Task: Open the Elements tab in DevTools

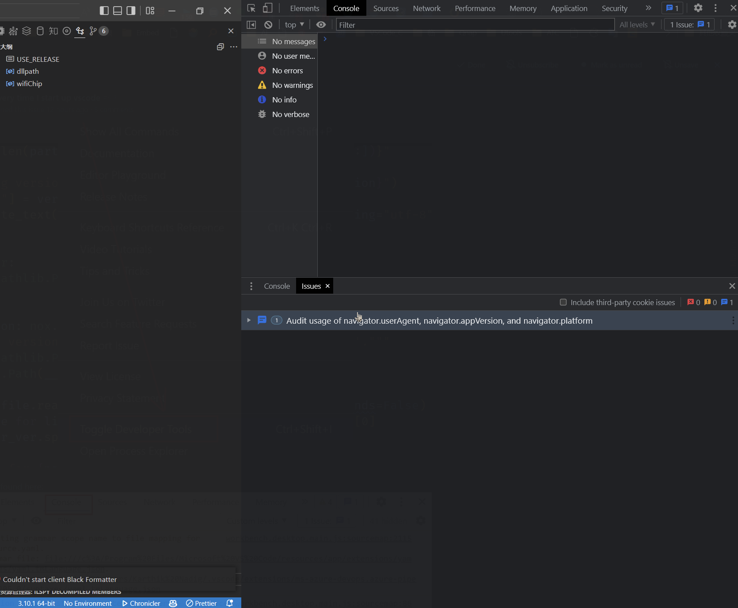Action: 304,8
